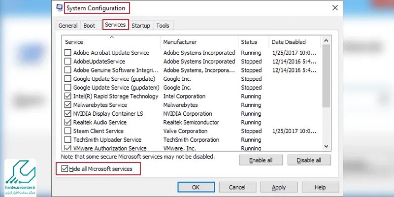This screenshot has height=197, width=394.
Task: Click Malwarebytes manufacturer cell
Action: (x=180, y=105)
